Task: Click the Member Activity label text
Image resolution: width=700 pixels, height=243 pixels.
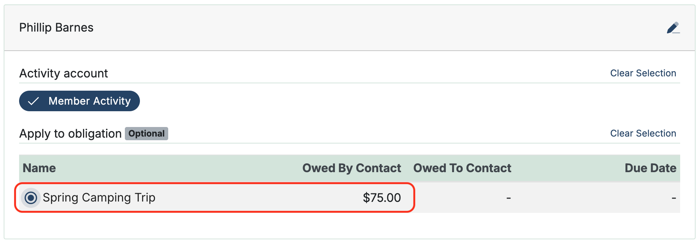Action: tap(90, 101)
